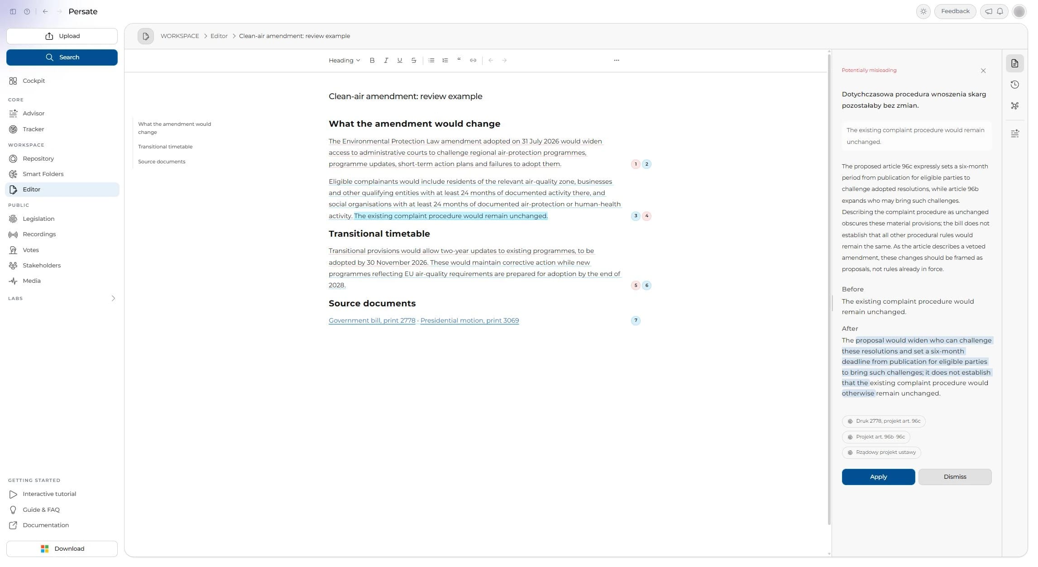Insert a hyperlink via link icon
The image size is (1038, 567).
coord(473,60)
